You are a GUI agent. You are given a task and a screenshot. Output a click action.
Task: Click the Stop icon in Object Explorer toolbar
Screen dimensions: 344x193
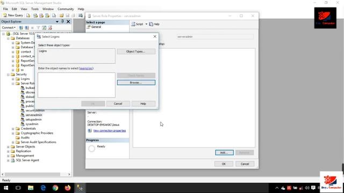[32, 27]
